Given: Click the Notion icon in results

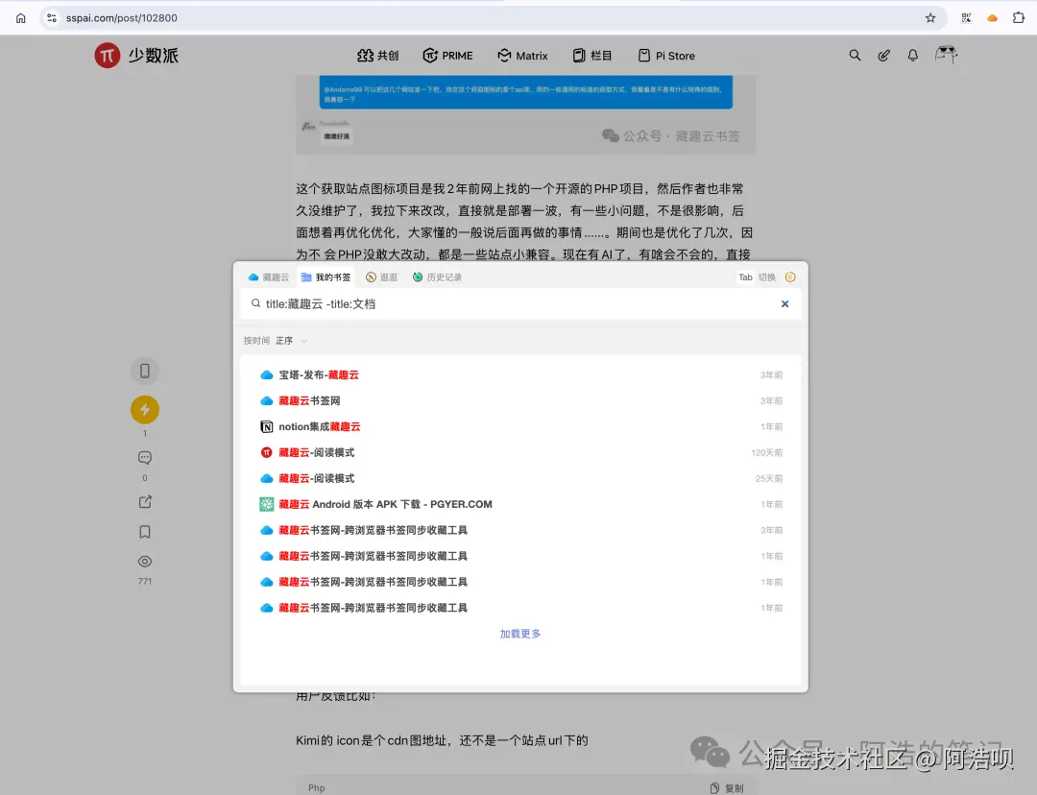Looking at the screenshot, I should 267,426.
